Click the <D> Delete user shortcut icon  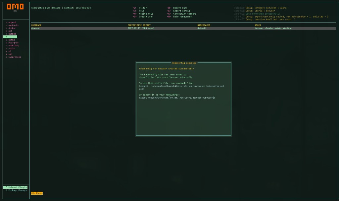point(169,8)
